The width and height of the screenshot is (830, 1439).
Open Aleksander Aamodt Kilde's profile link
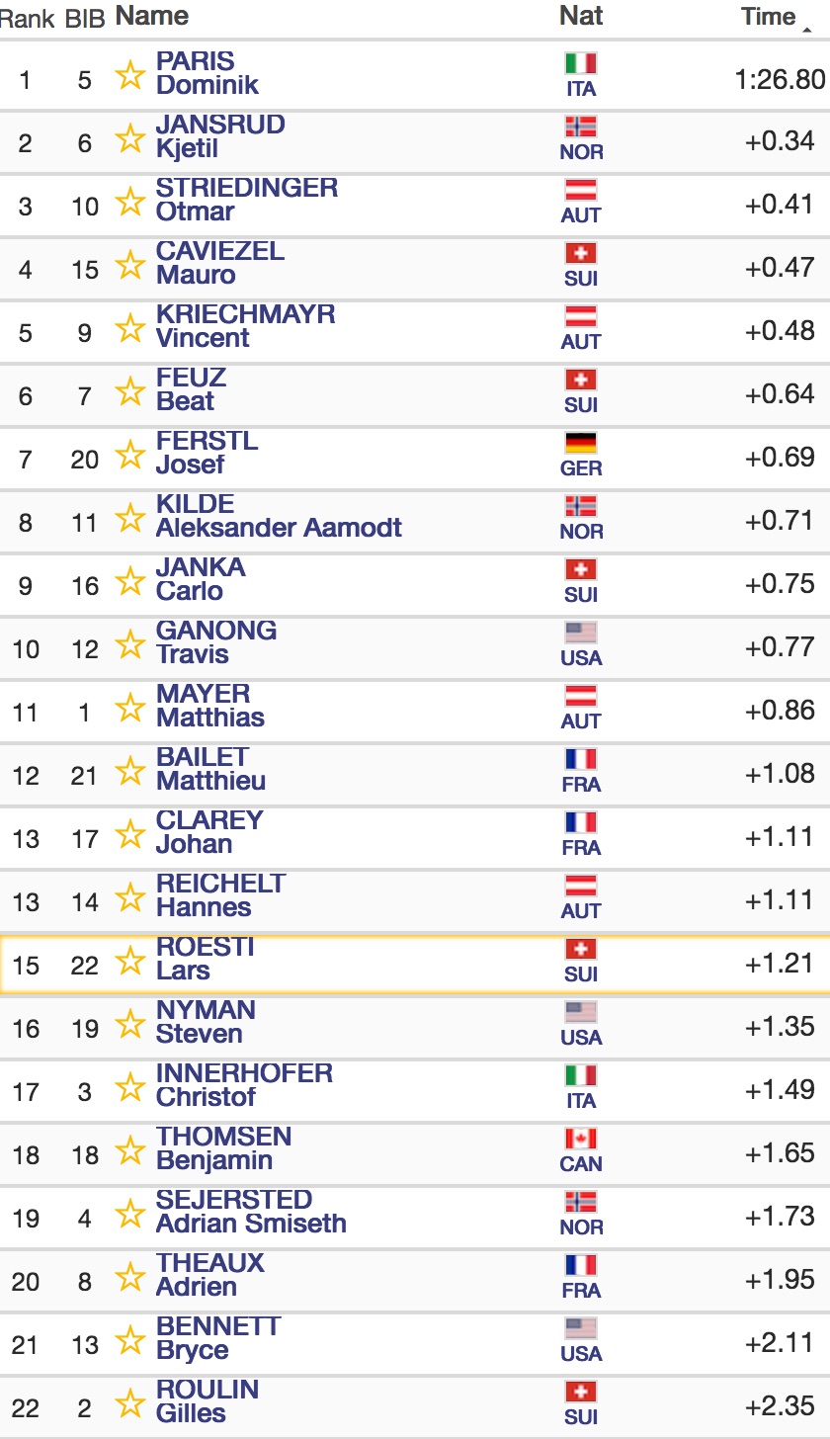[x=279, y=516]
